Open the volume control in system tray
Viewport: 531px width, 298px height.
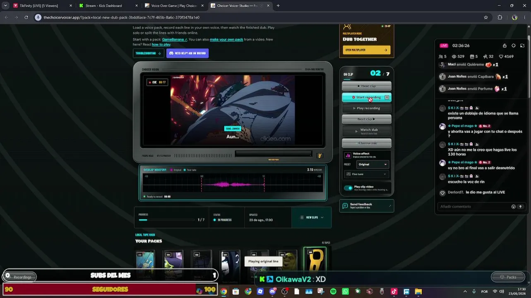click(502, 291)
